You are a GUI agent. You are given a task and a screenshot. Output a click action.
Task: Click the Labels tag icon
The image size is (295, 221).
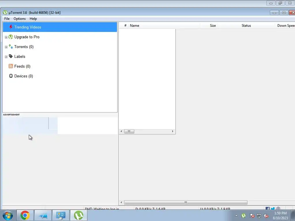coord(11,56)
